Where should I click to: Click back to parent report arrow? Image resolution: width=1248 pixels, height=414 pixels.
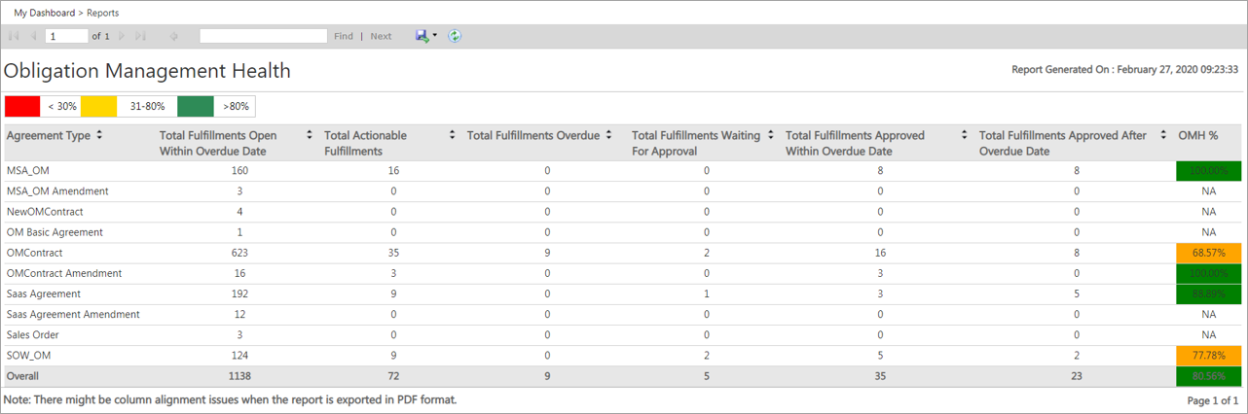(x=173, y=36)
